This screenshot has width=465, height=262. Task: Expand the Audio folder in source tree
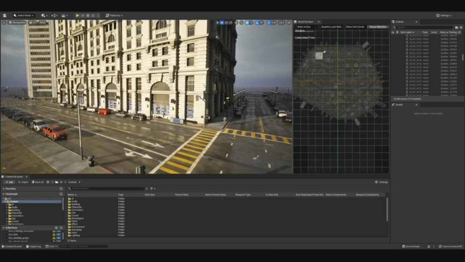click(x=7, y=207)
